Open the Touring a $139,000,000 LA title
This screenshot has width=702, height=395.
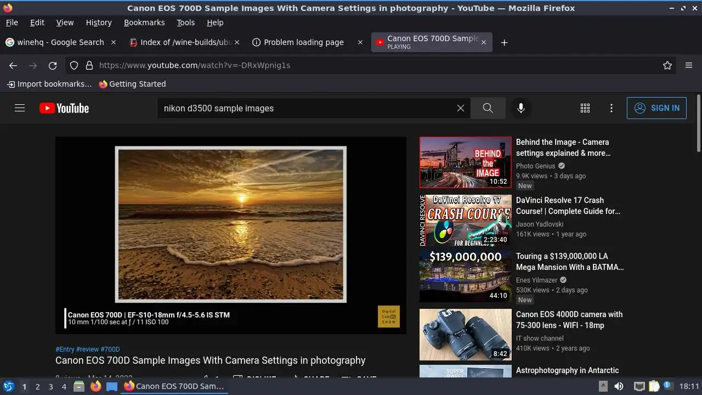(x=570, y=262)
